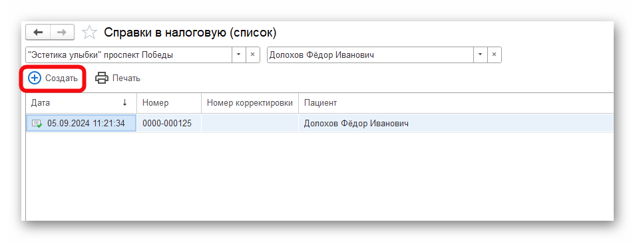Image resolution: width=635 pixels, height=242 pixels.
Task: Click inside the patient filter input field
Action: (370, 55)
